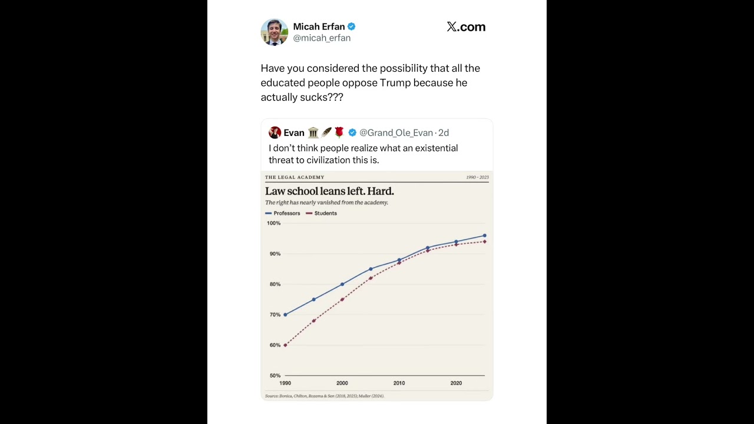This screenshot has width=754, height=424.
Task: Click the blue verified badge beside Micah Erfan
Action: (352, 26)
